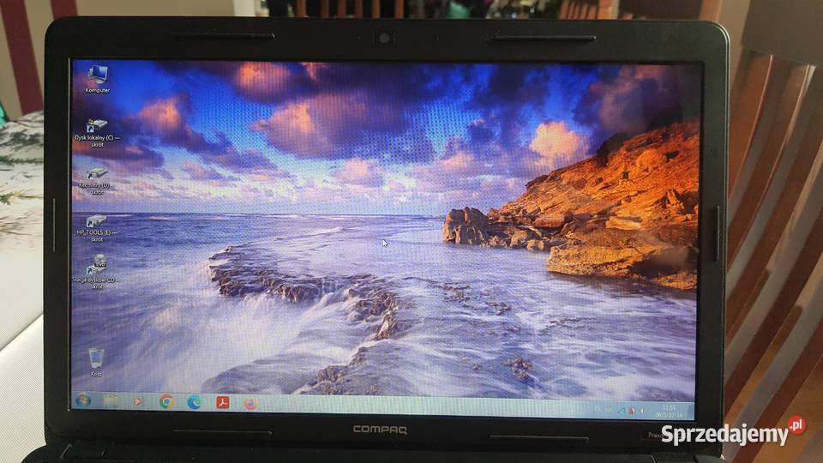Launch Google Chrome from the taskbar
Viewport: 823px width, 463px height.
point(167,402)
